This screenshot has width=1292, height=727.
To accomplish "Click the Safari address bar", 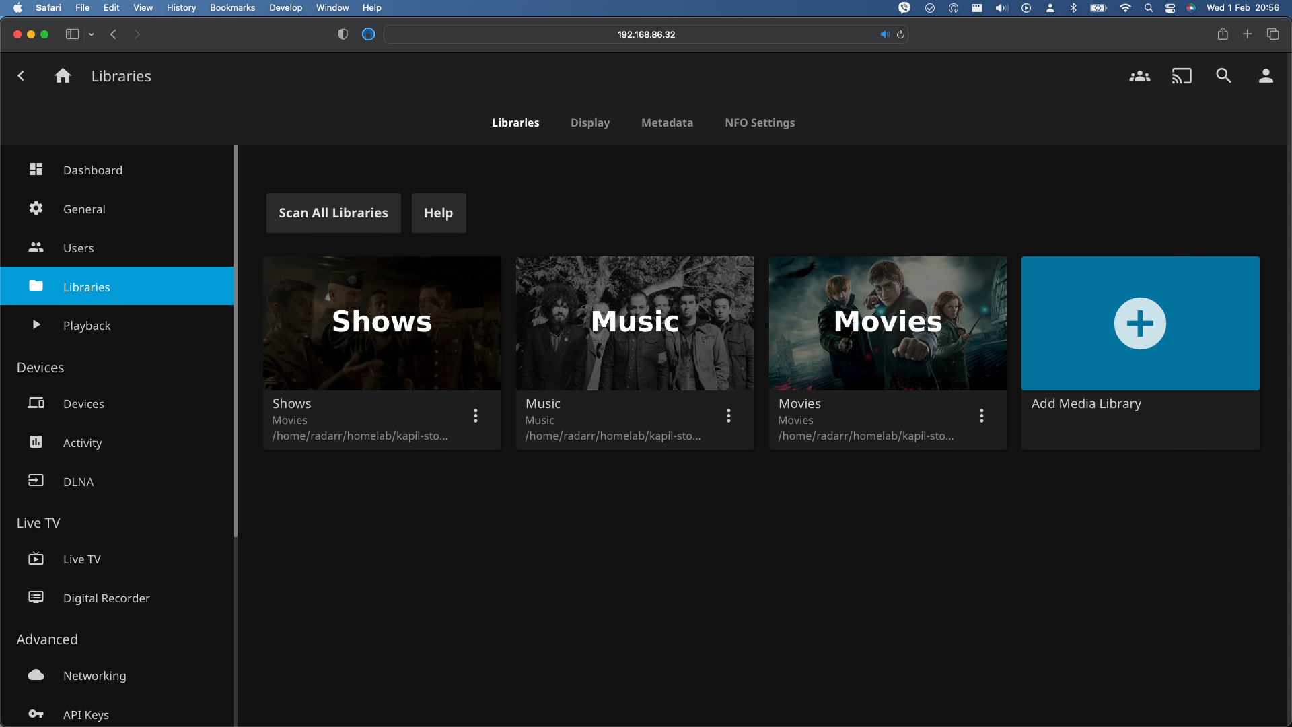I will [646, 34].
